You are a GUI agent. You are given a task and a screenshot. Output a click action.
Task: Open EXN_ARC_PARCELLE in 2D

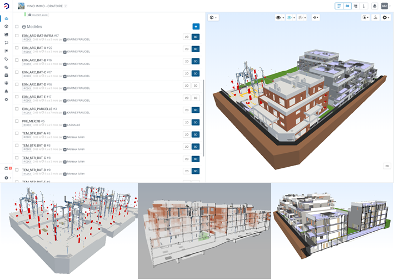187,110
